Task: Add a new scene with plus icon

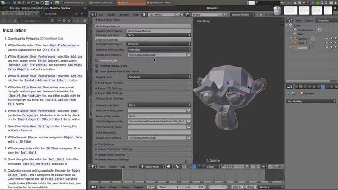Action: point(220,15)
